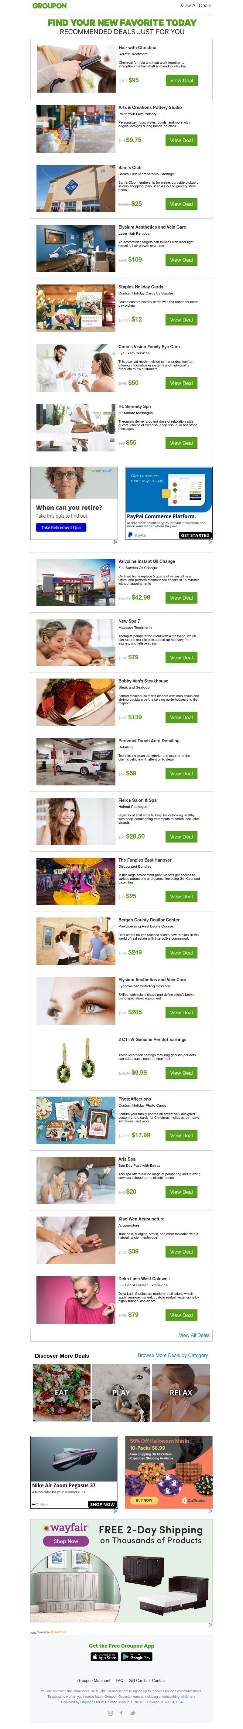View Deal for Hair with Christina
Viewport: 243px width, 1729px height.
[181, 80]
